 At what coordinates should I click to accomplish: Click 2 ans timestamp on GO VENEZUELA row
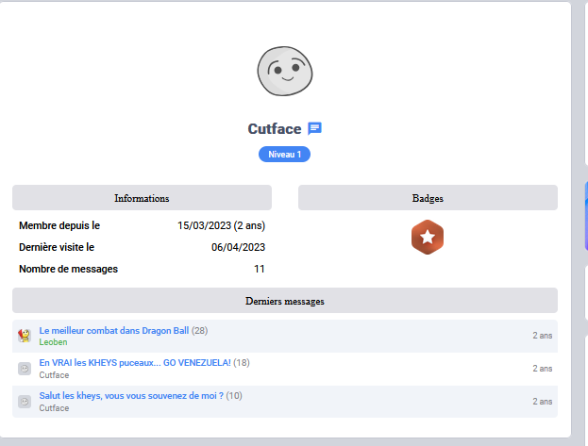(543, 369)
